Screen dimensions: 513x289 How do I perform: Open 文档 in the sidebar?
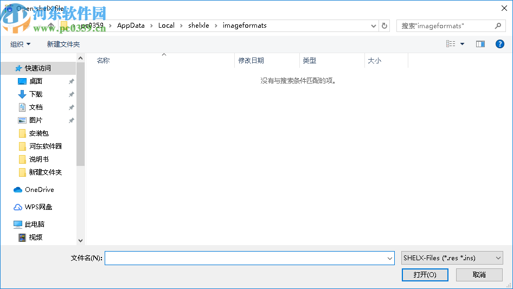click(36, 107)
